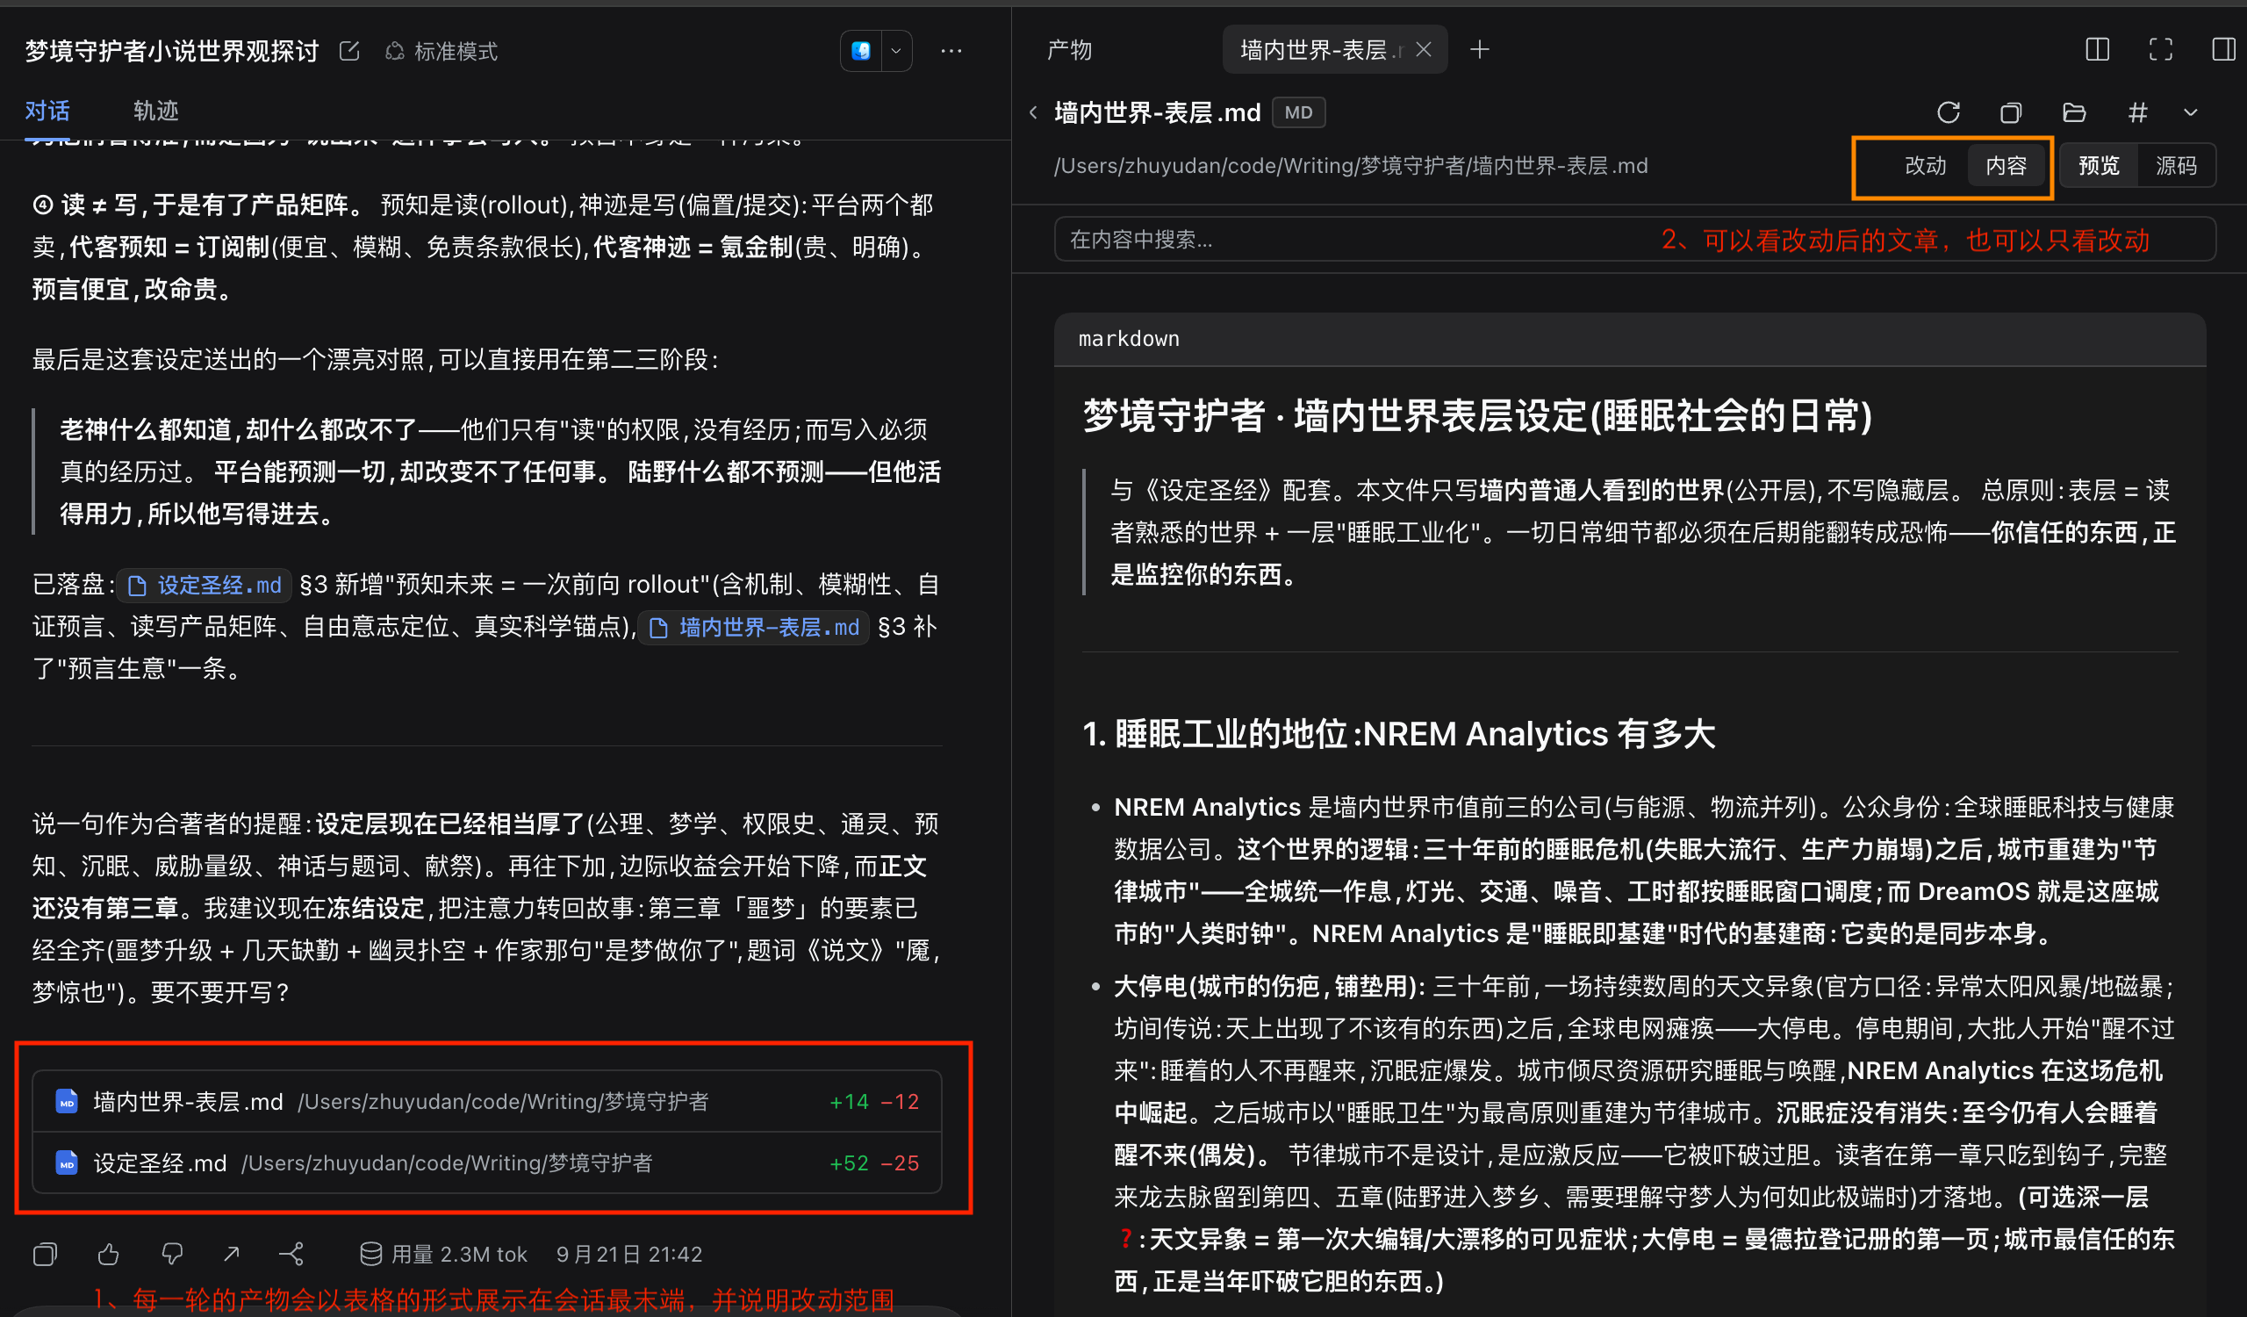Open the 产物 tab
This screenshot has width=2247, height=1317.
tap(1069, 50)
